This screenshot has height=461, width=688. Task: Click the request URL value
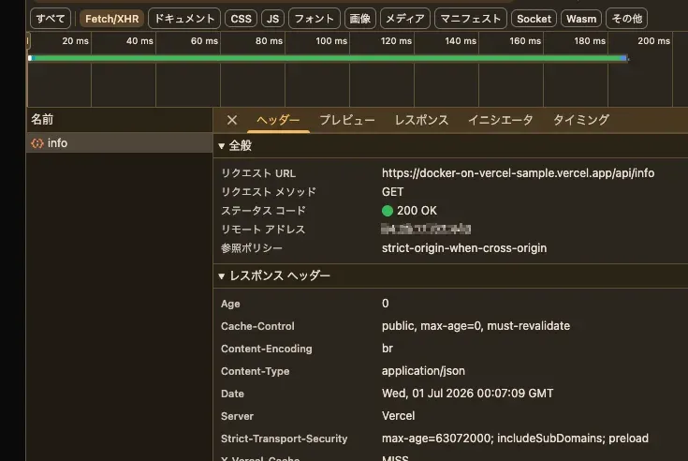519,173
